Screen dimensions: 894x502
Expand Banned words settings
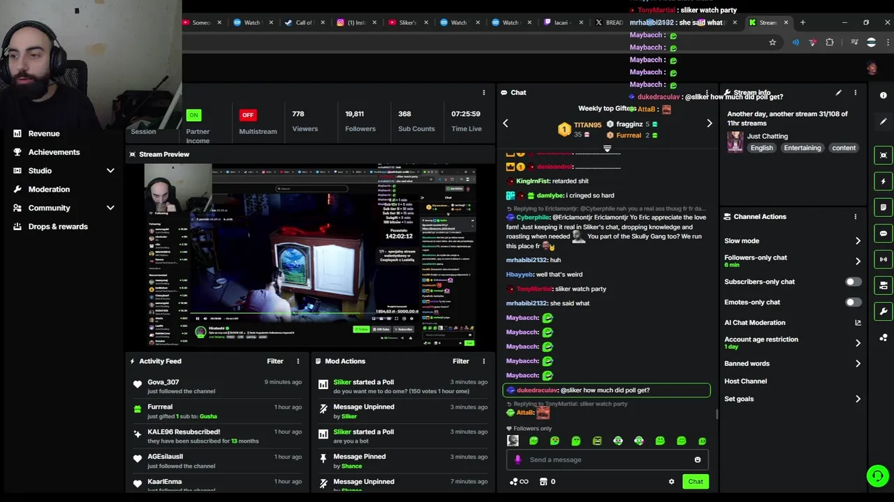(858, 363)
